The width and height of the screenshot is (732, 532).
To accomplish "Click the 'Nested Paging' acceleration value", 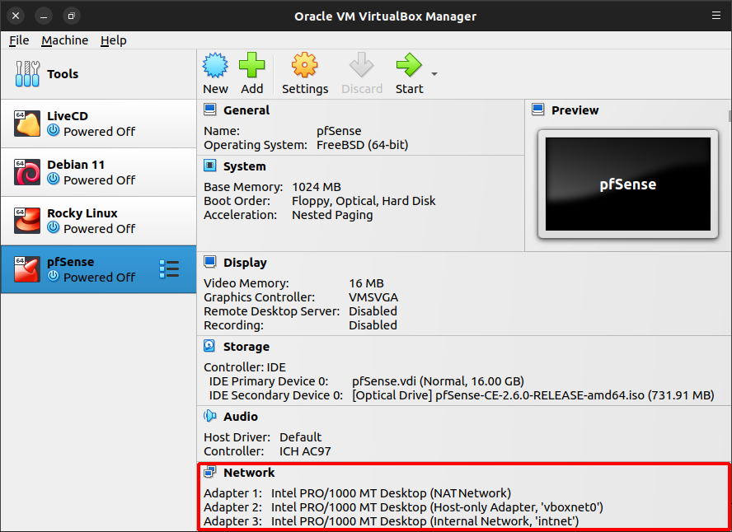I will tap(332, 216).
